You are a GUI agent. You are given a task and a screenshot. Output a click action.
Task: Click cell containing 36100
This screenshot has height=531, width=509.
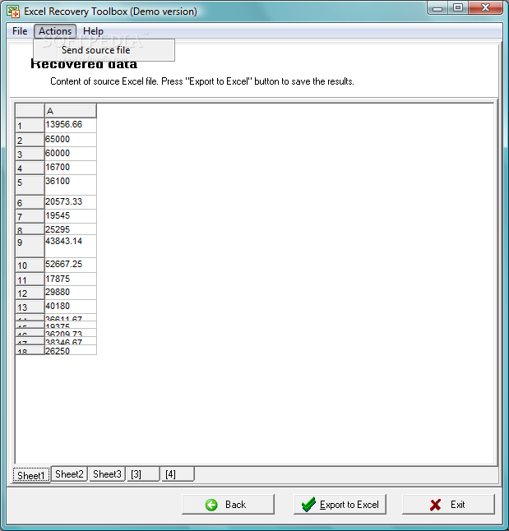point(71,185)
